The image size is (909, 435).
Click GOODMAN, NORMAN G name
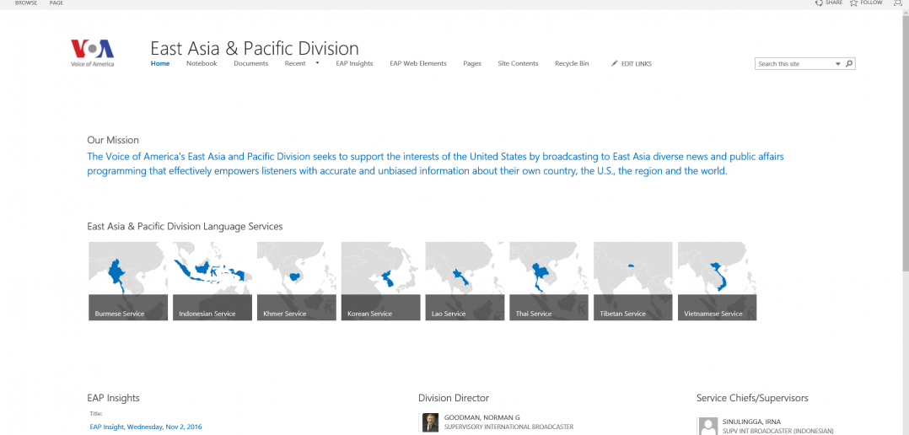point(482,417)
